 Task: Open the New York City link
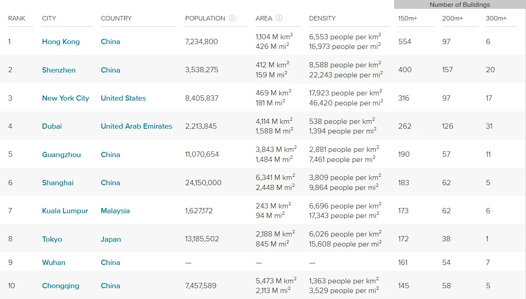click(66, 98)
